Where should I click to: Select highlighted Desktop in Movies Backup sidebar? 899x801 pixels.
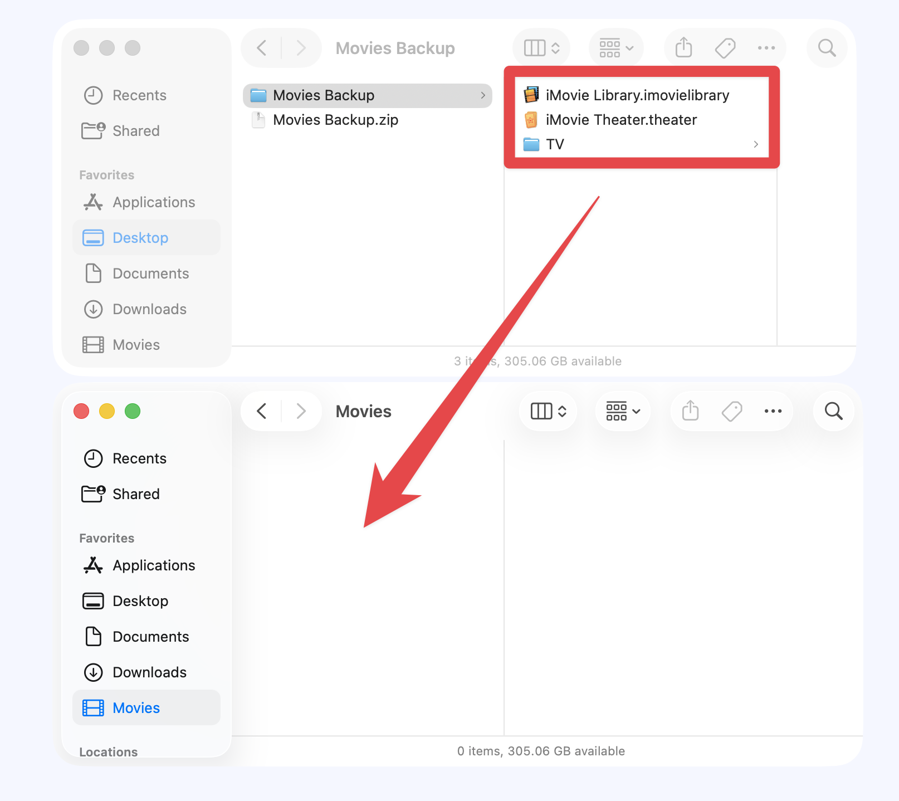pos(146,238)
